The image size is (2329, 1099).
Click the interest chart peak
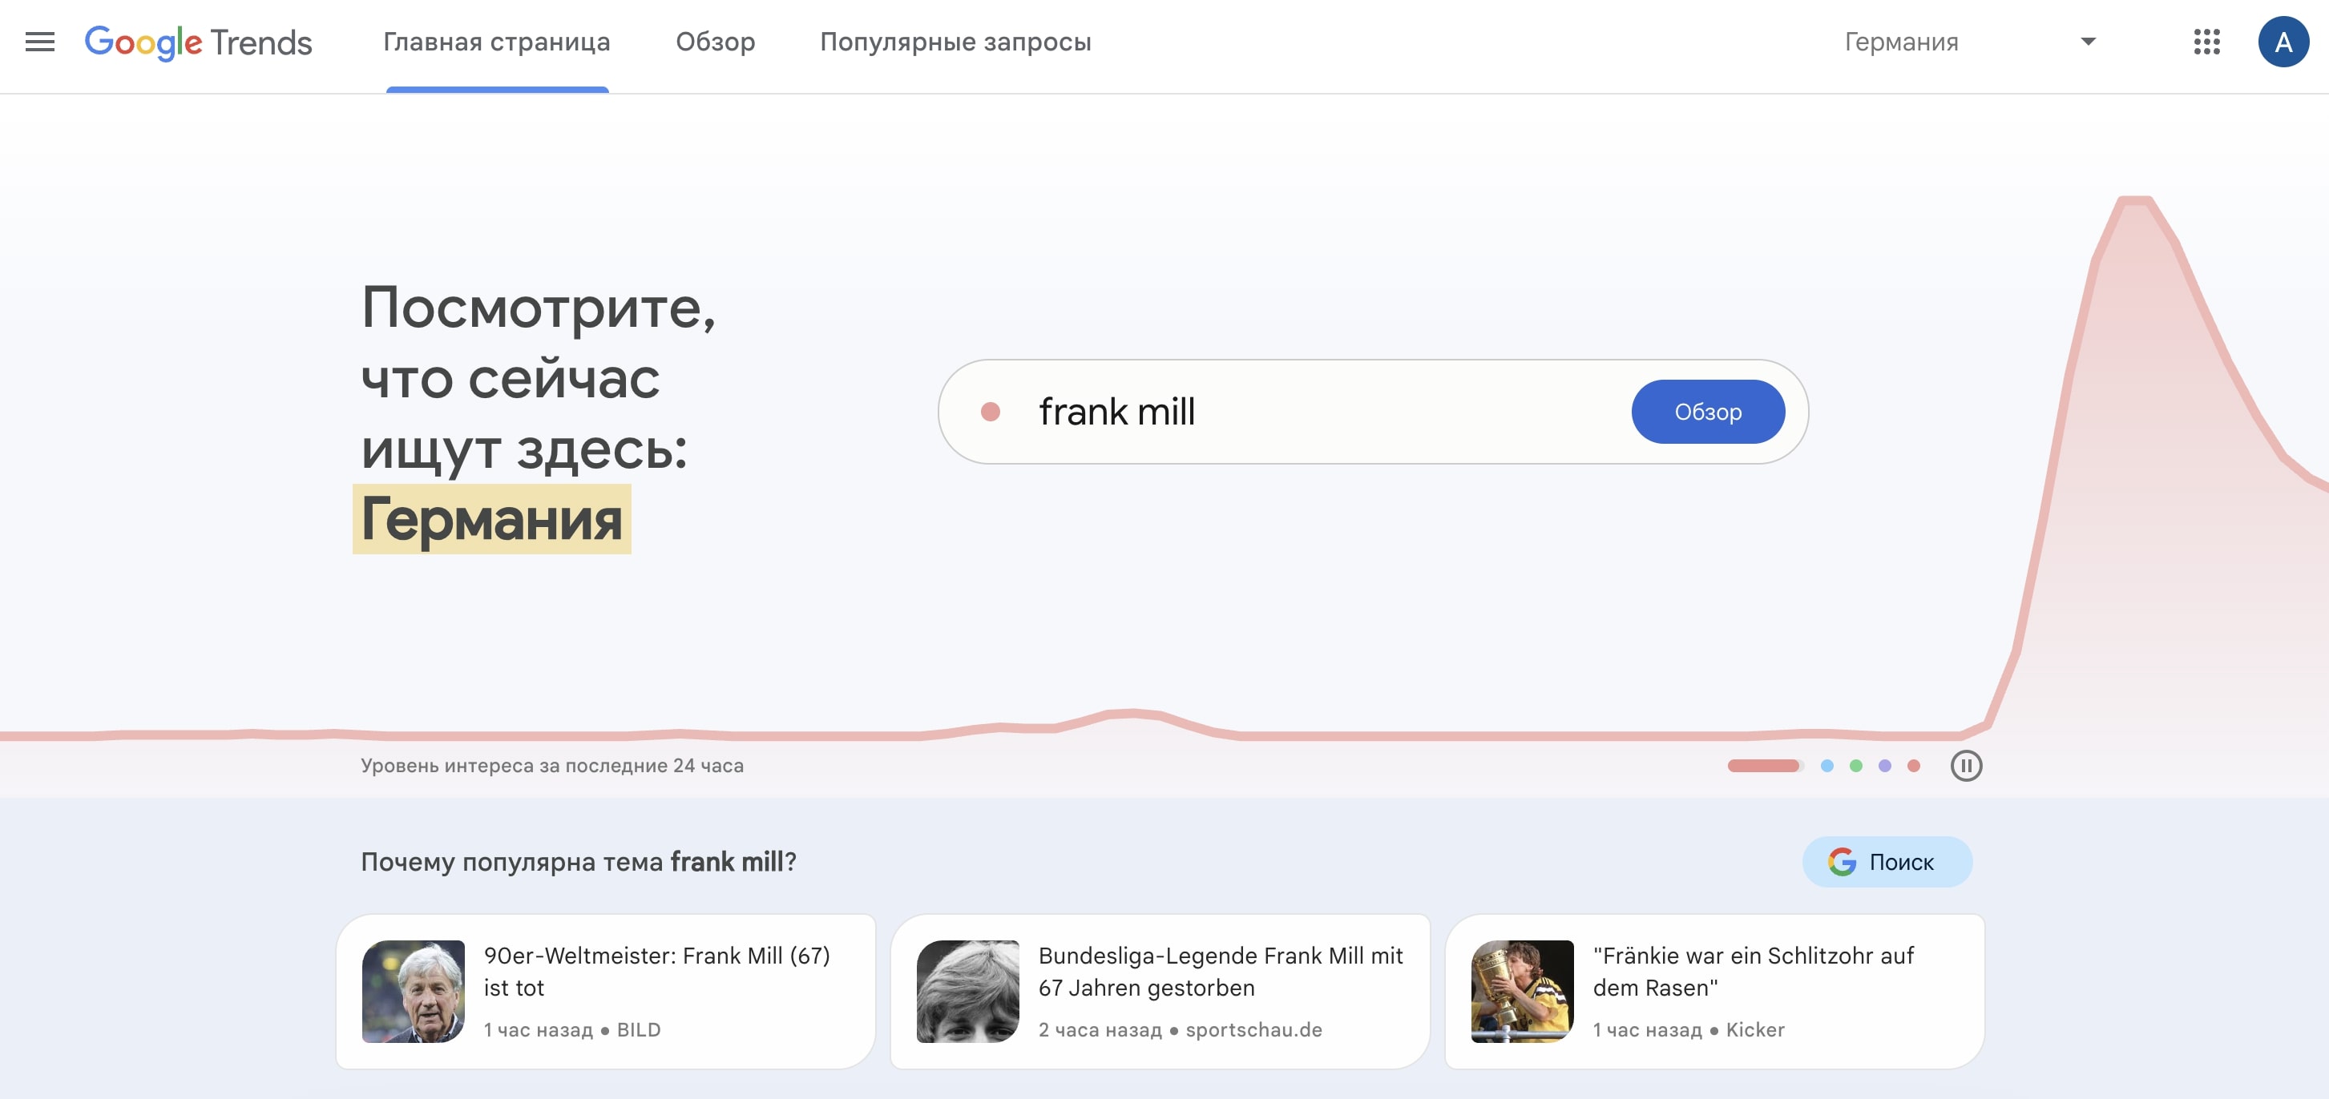tap(2134, 200)
